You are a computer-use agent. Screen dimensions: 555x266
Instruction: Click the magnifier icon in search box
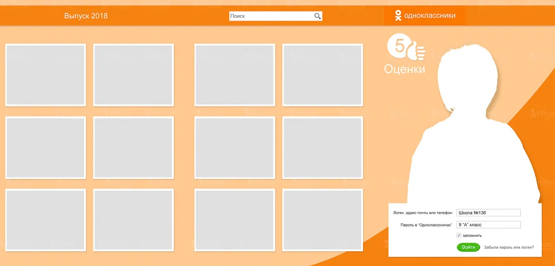317,16
